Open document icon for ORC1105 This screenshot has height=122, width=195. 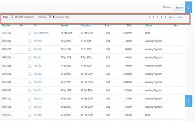pyautogui.click(x=30, y=49)
